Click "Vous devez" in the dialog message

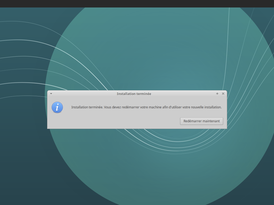(x=112, y=107)
